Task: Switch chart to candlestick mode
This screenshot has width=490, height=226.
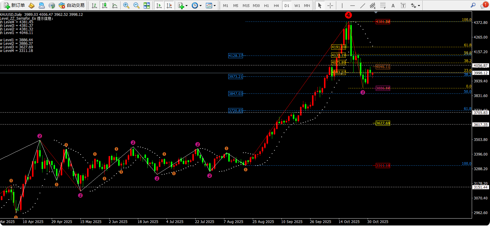Action: [104, 5]
